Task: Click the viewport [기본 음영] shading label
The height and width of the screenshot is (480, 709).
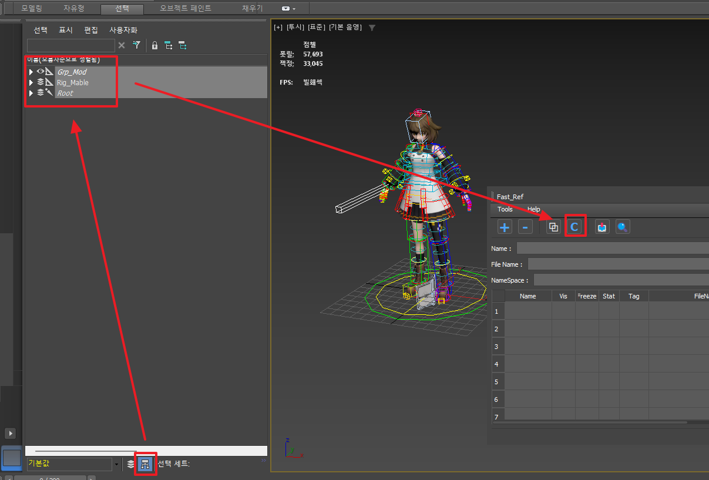Action: click(x=345, y=28)
